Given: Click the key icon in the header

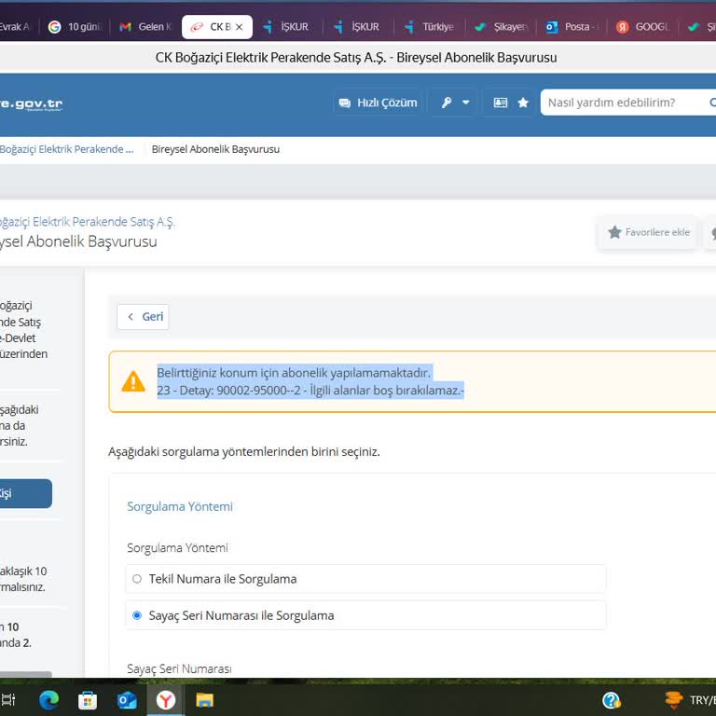Looking at the screenshot, I should pos(447,103).
